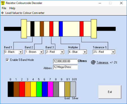The width and height of the screenshot is (127, 104).
Task: Select the orange swatch labeled 3
Action: click(x=28, y=89)
